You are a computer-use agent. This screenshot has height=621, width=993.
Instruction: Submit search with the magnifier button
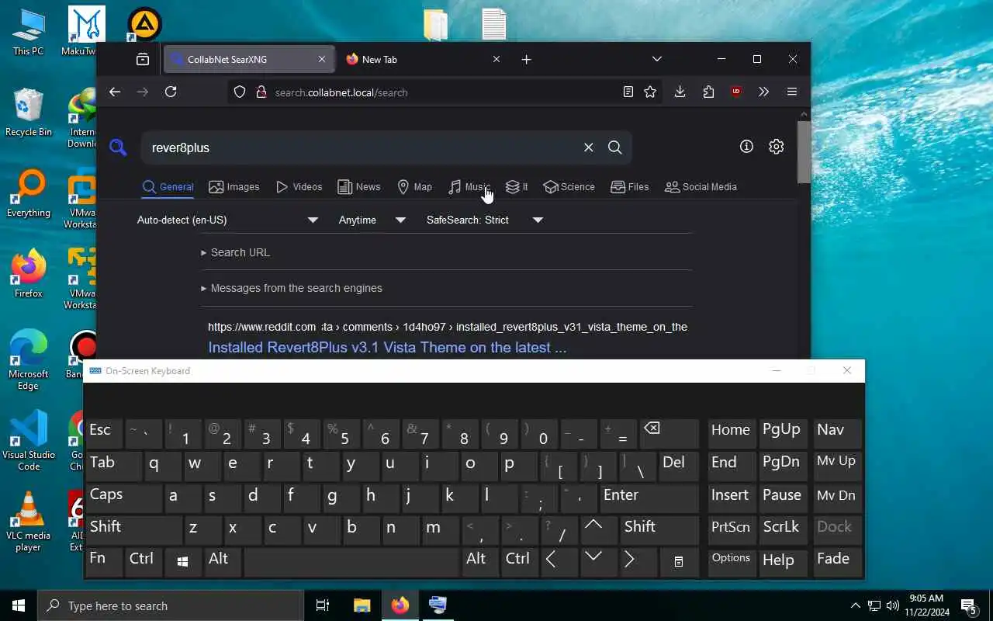(x=615, y=147)
